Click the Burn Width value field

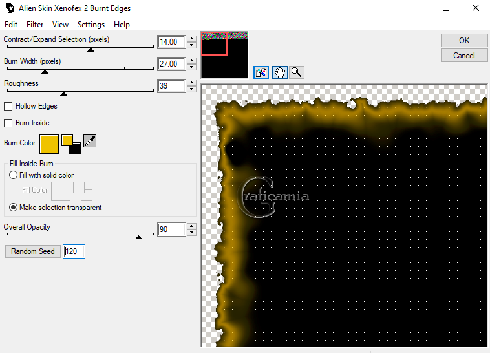pyautogui.click(x=171, y=64)
